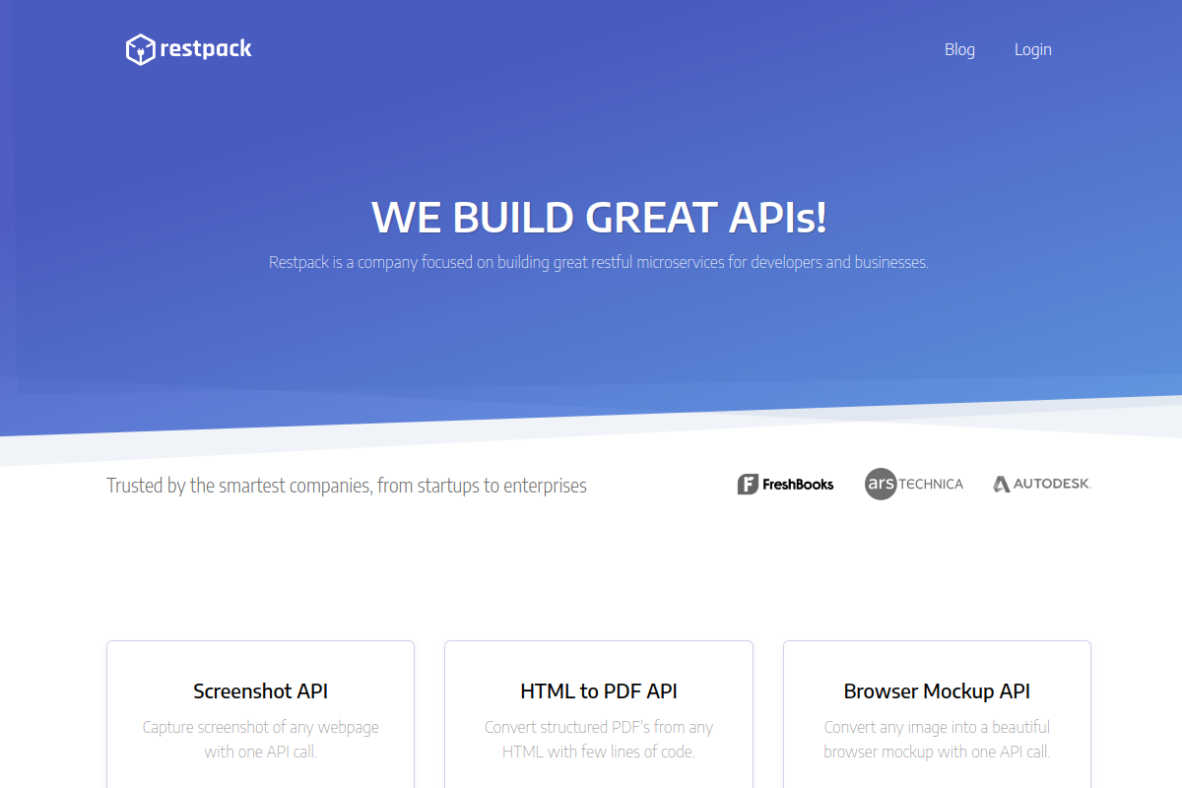This screenshot has width=1182, height=788.
Task: Click the Ars Technica logo
Action: tap(914, 484)
